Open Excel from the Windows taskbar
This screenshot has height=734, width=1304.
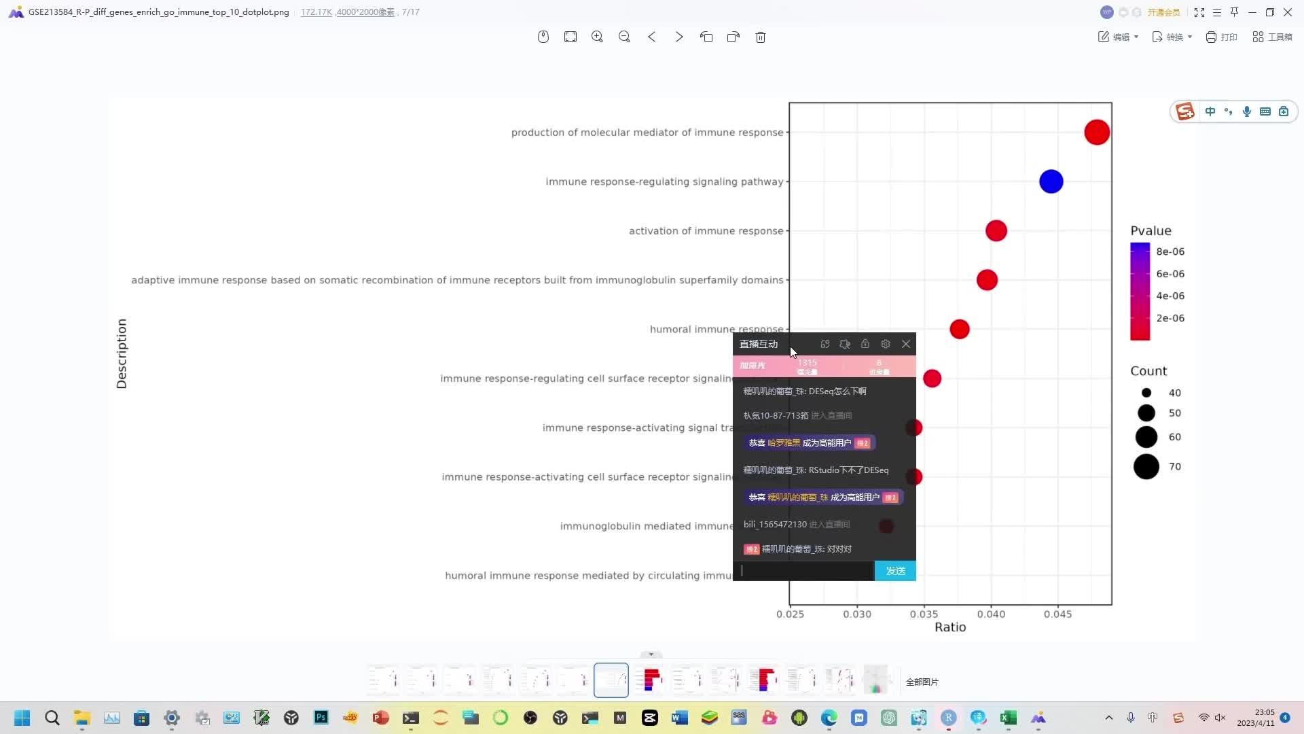coord(1008,718)
